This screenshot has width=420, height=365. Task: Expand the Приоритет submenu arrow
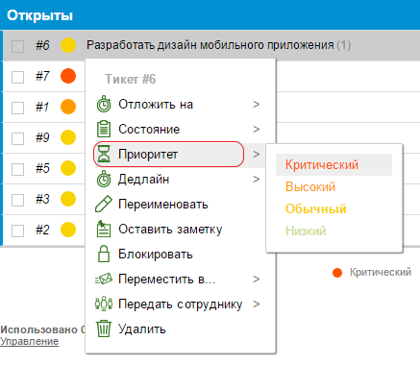[x=256, y=155]
